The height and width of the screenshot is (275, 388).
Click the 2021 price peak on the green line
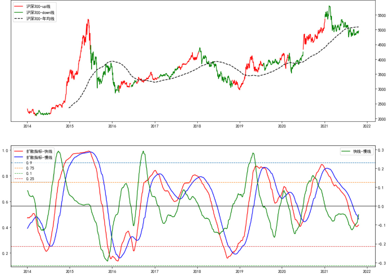tap(329, 6)
